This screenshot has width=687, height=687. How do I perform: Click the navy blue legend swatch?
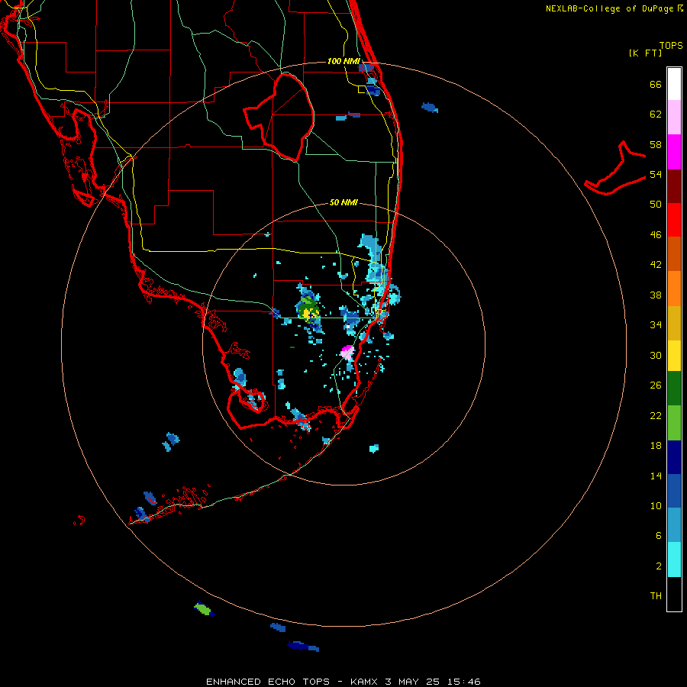pyautogui.click(x=674, y=457)
